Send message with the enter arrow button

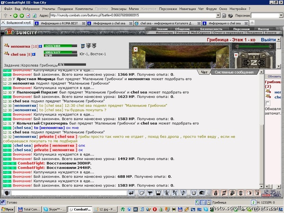point(131,193)
